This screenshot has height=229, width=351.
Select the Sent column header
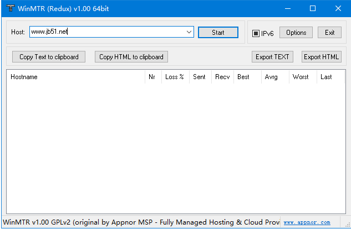pyautogui.click(x=200, y=77)
